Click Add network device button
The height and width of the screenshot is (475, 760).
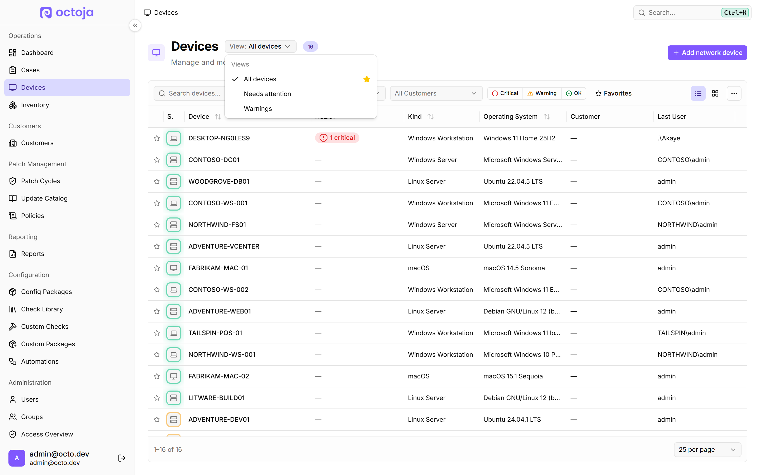[x=707, y=53]
